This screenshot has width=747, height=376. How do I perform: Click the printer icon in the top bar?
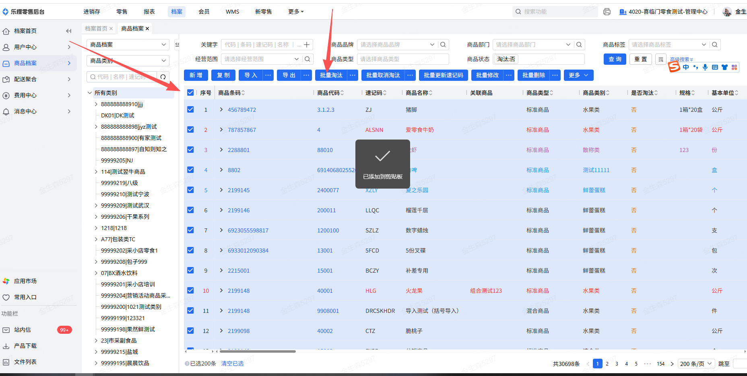click(x=607, y=12)
